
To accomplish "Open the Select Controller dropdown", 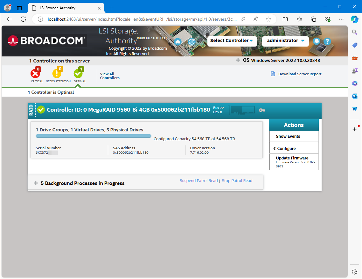I will 232,41.
